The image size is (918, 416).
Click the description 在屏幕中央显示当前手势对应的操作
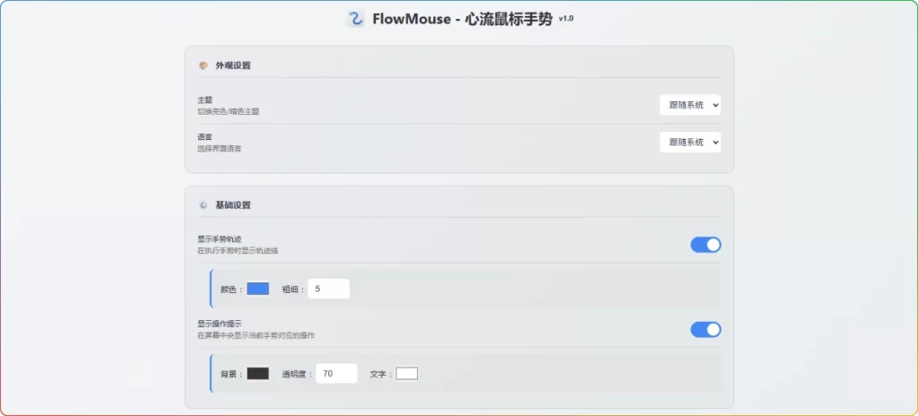coord(256,335)
